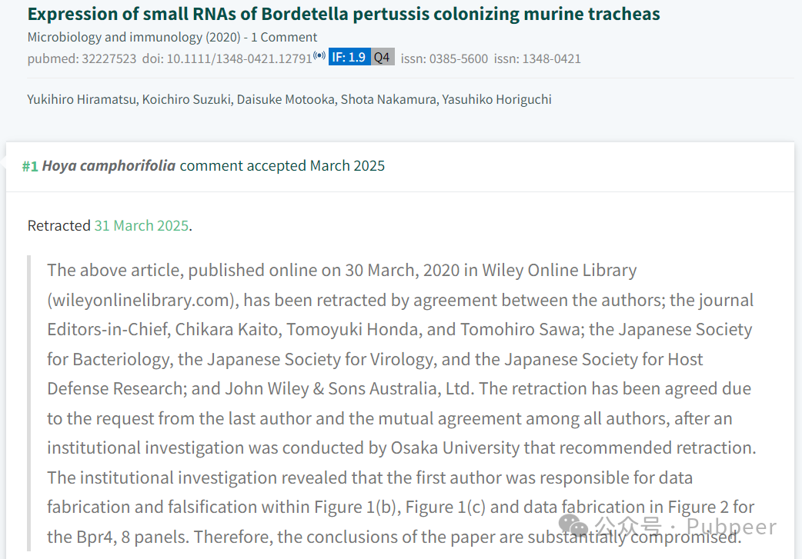Click issn 0385-5600
Image resolution: width=802 pixels, height=559 pixels.
444,58
